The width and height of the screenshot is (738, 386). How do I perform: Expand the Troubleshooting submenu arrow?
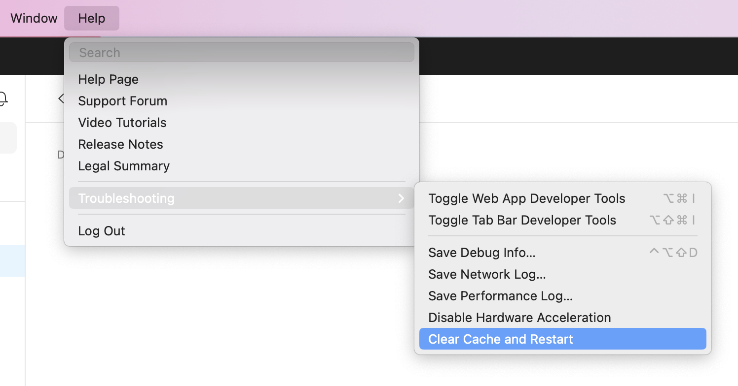(x=401, y=198)
